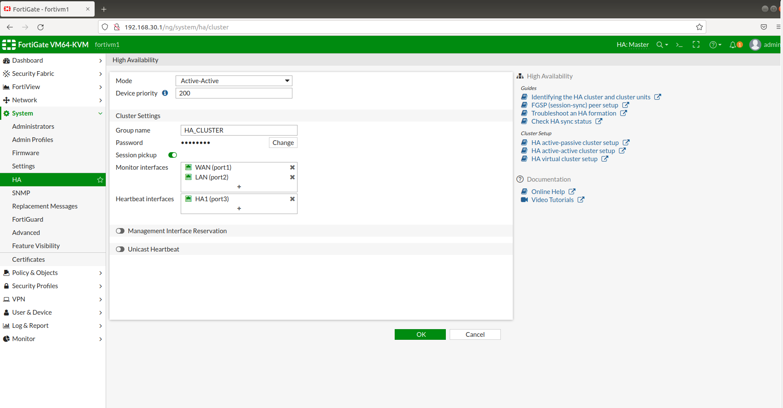This screenshot has width=783, height=408.
Task: Enter fullscreen mode via the expand icon
Action: (696, 44)
